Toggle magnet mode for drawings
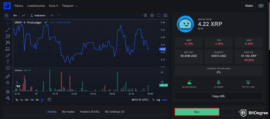The image size is (270, 119). (8, 92)
